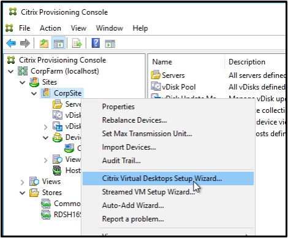Click the Servers folder icon in tree

pyautogui.click(x=58, y=104)
